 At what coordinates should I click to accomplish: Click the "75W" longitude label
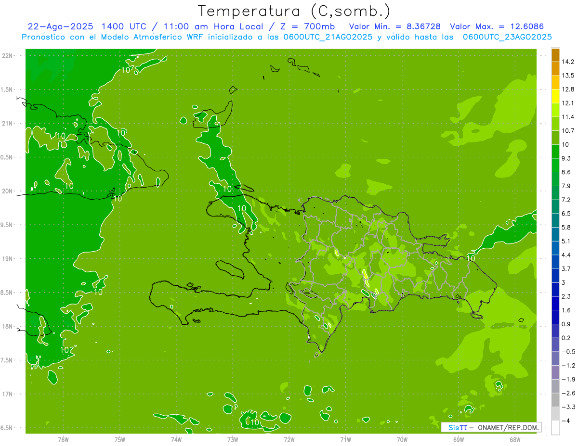pos(120,440)
